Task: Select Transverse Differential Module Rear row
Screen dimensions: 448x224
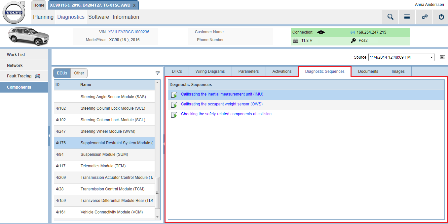Action: 104,201
